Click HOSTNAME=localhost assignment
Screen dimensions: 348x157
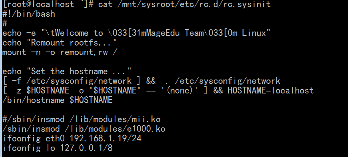(270, 91)
